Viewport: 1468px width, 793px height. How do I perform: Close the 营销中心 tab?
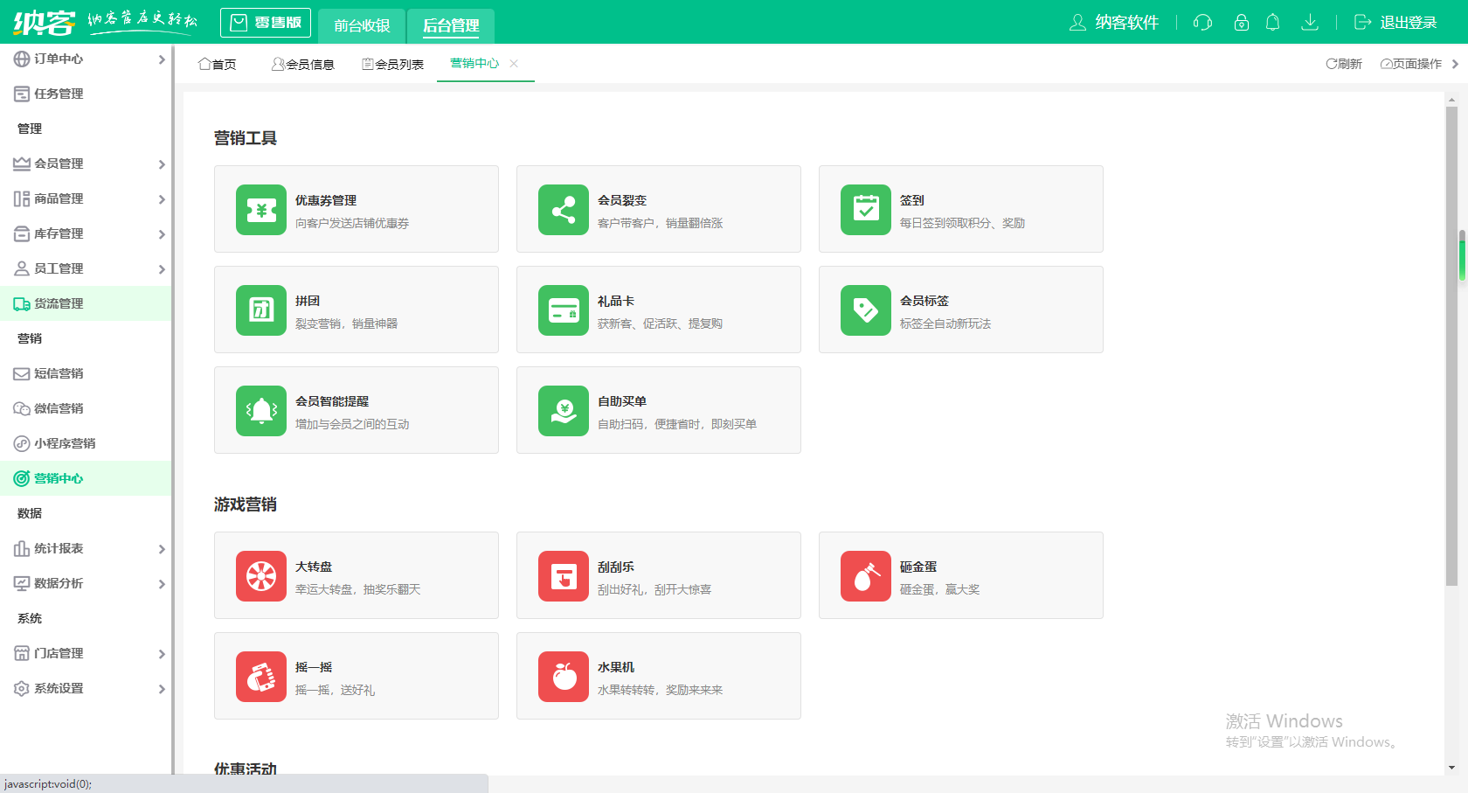tap(514, 63)
